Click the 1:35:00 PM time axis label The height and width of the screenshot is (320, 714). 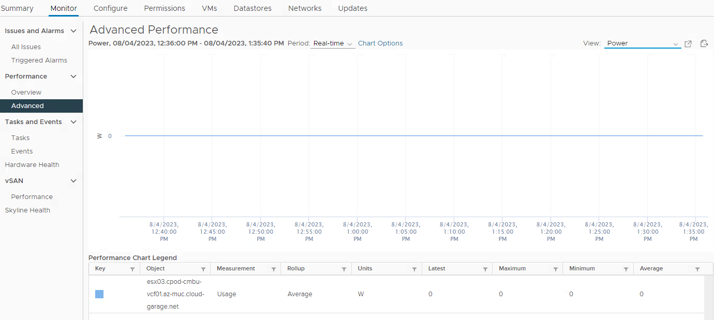pyautogui.click(x=693, y=232)
